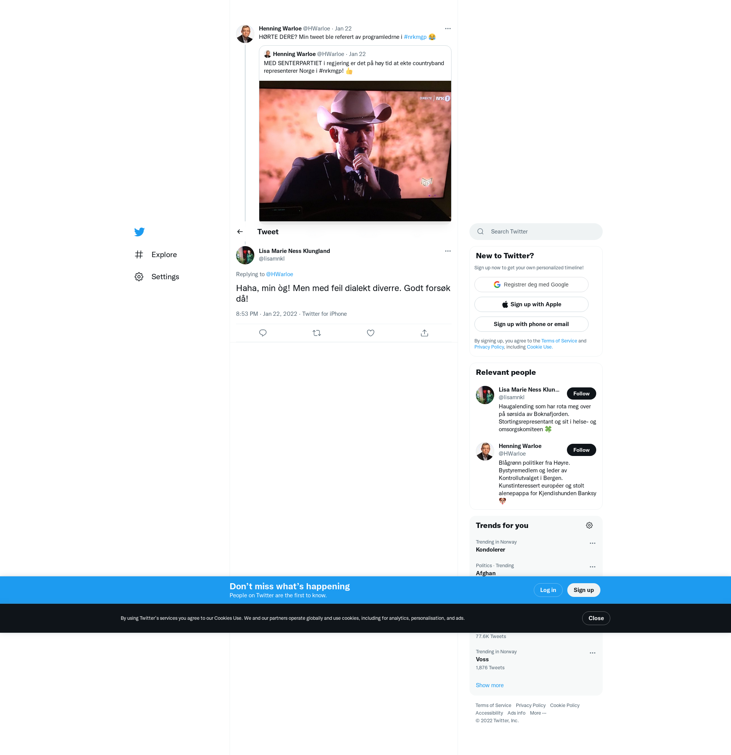Open the Voss trend
Viewport: 731px width, 755px height.
pos(482,659)
